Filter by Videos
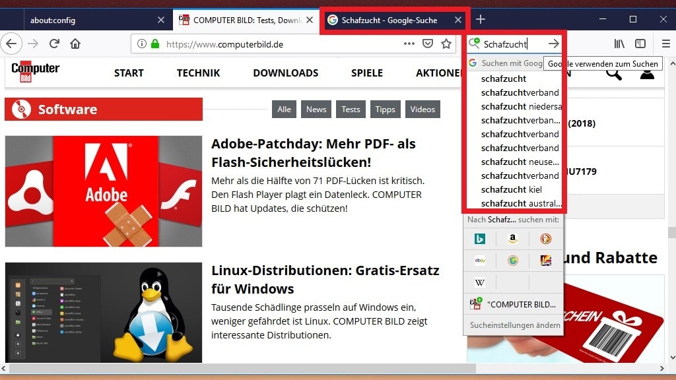The height and width of the screenshot is (380, 676). pos(422,110)
